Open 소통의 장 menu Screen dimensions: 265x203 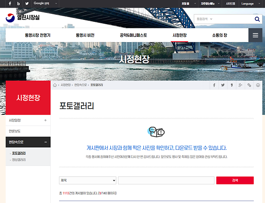point(220,35)
